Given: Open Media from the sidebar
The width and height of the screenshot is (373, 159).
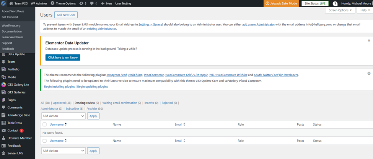Looking at the screenshot, I should click(11, 77).
